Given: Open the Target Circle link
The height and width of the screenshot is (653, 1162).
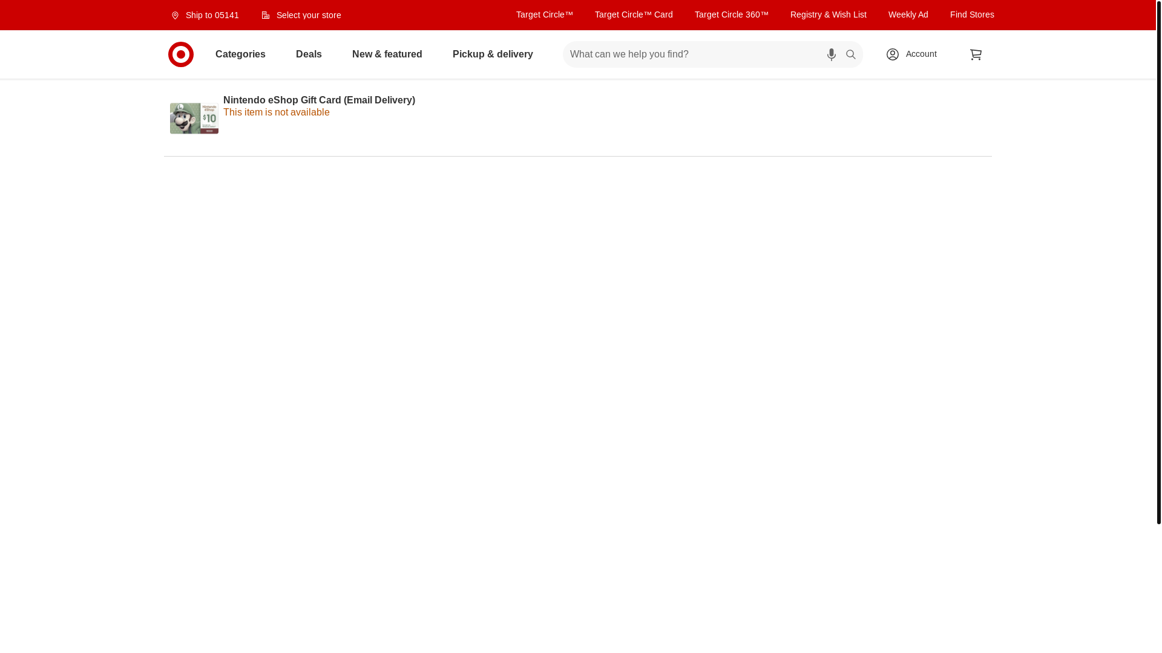Looking at the screenshot, I should 545,15.
